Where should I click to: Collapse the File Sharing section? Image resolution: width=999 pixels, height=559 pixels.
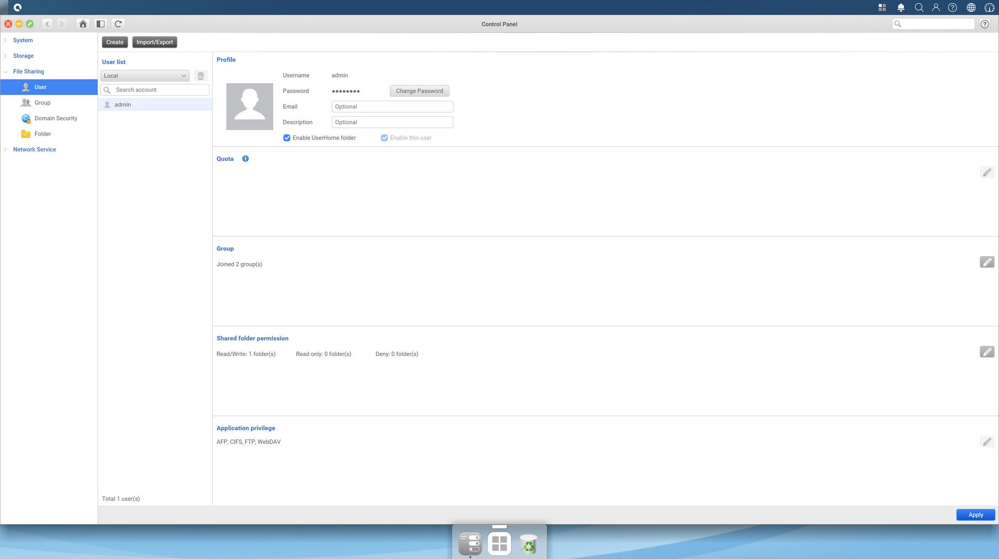[x=29, y=71]
